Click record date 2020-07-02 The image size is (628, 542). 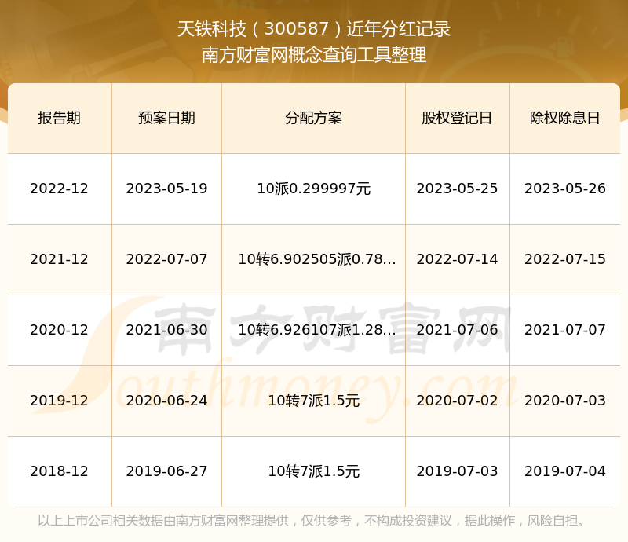tap(457, 400)
